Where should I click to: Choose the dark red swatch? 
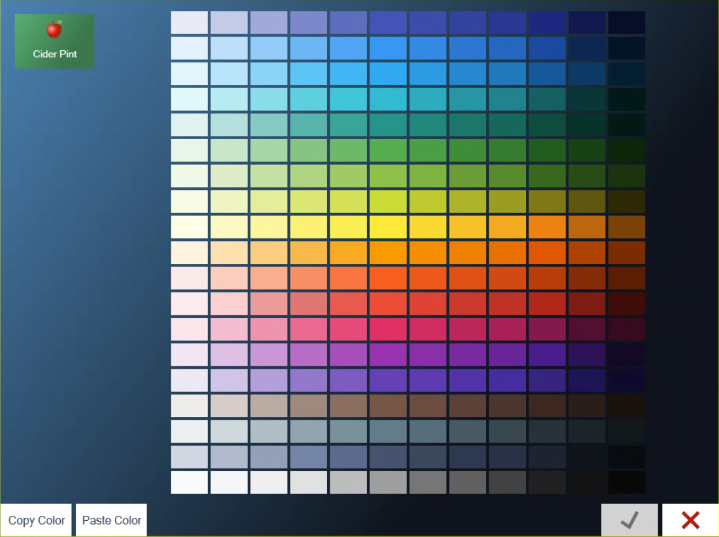coord(587,304)
